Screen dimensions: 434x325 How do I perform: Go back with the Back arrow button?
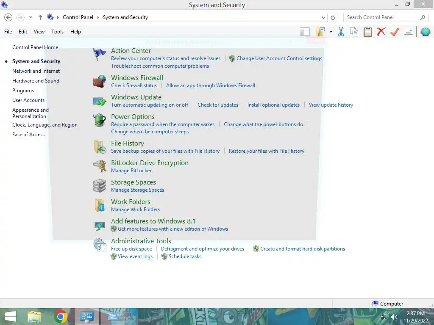8,17
